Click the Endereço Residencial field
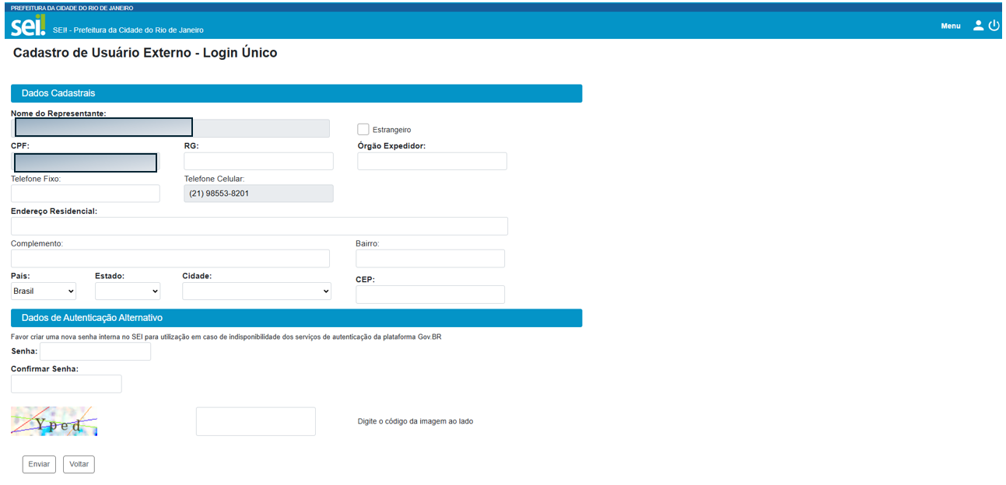1006x485 pixels. click(x=259, y=226)
